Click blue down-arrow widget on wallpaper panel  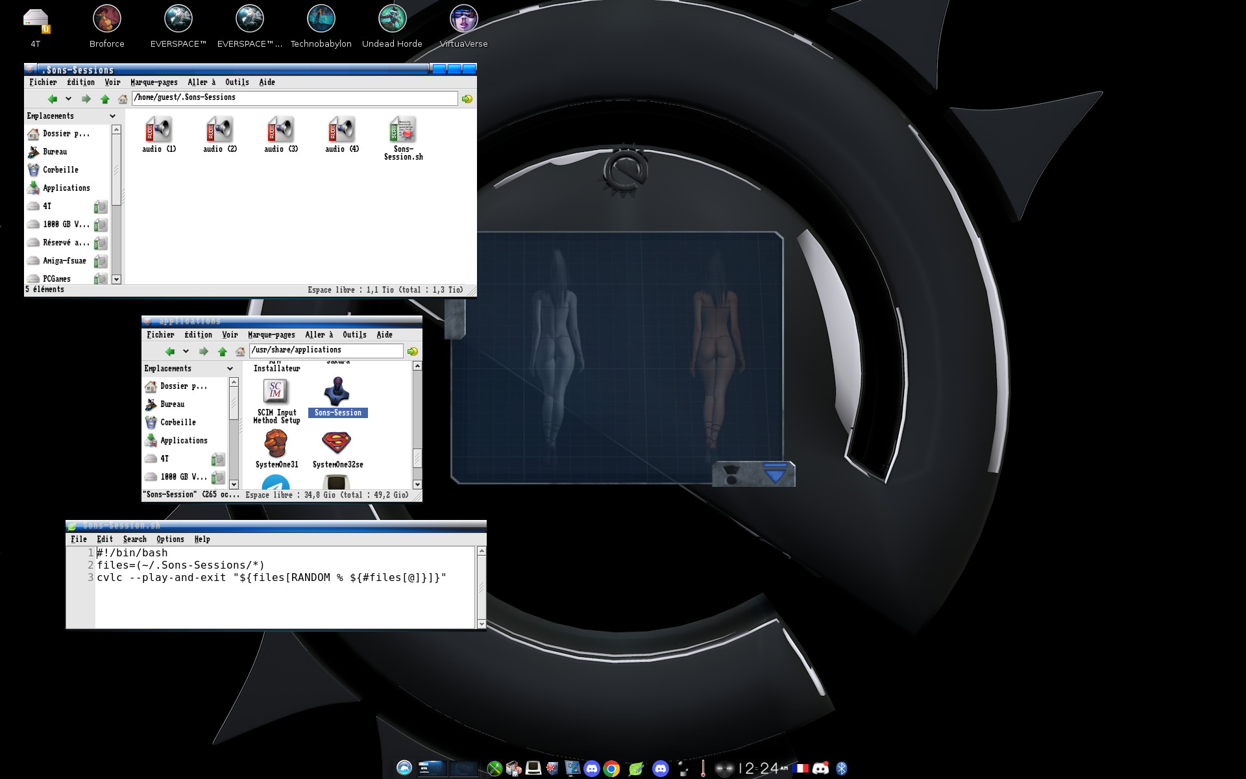[x=776, y=473]
